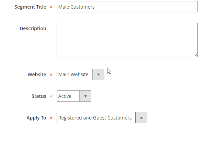This screenshot has width=207, height=148.
Task: Click the Status dropdown arrow button
Action: click(85, 96)
